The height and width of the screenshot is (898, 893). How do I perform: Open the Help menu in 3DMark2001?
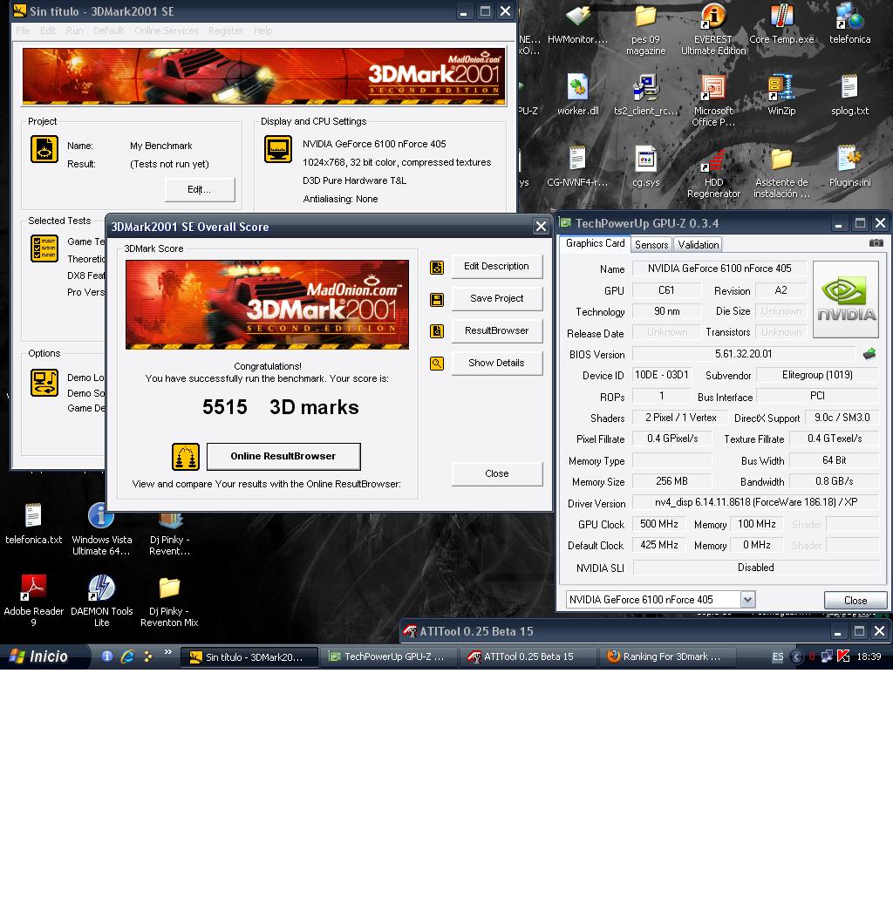coord(262,31)
